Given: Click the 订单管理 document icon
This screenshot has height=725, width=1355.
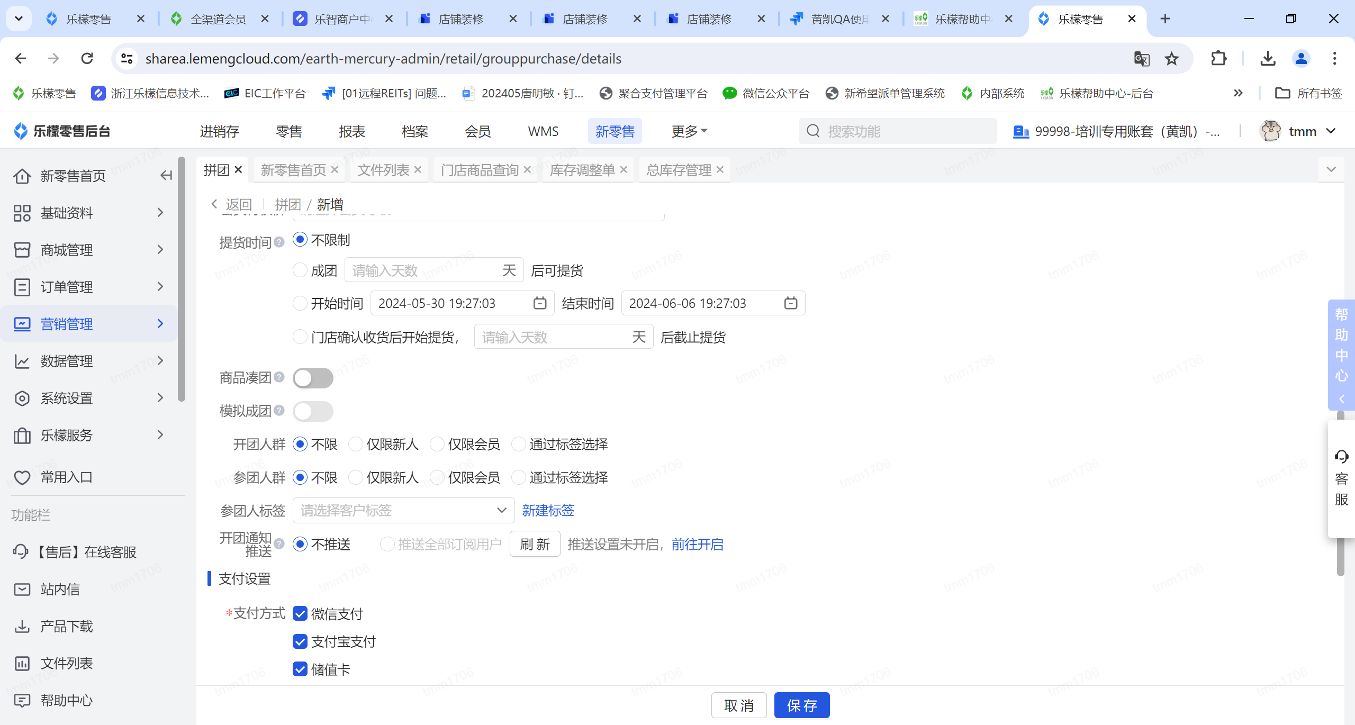Looking at the screenshot, I should tap(22, 287).
